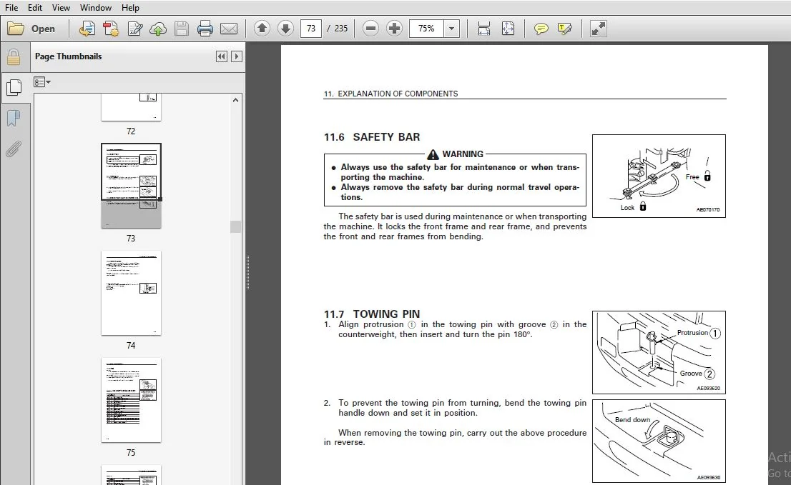This screenshot has width=791, height=485.
Task: Click the Zoom out minus button
Action: 370,29
